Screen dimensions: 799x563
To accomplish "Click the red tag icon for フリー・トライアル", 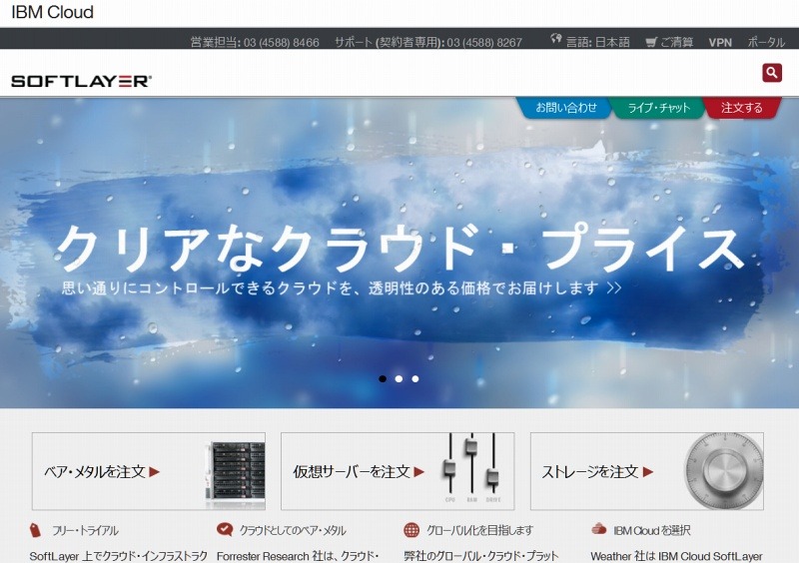I will point(35,530).
